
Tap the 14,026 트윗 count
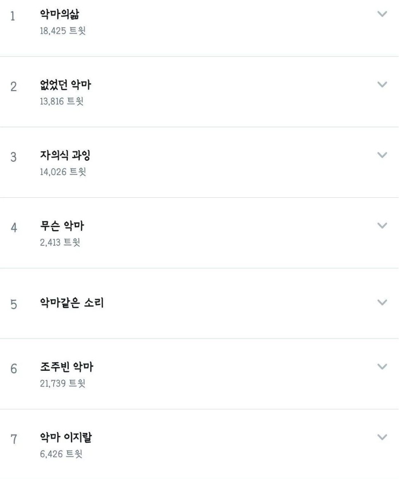point(63,172)
